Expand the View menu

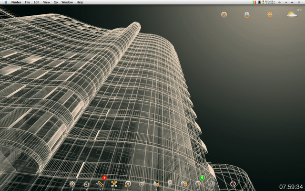pos(46,2)
